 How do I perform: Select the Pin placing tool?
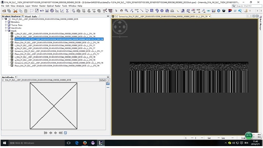click(x=131, y=11)
